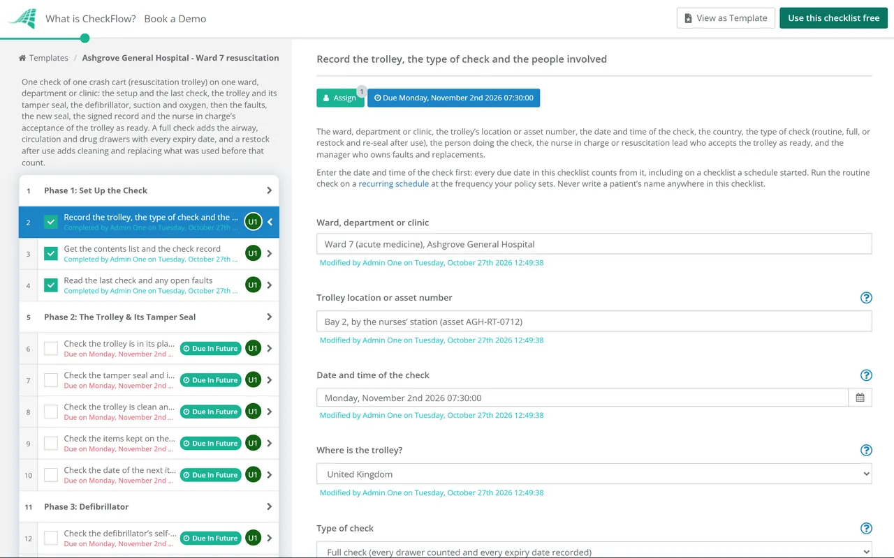This screenshot has height=558, width=894.
Task: Click the Assign button
Action: point(340,98)
